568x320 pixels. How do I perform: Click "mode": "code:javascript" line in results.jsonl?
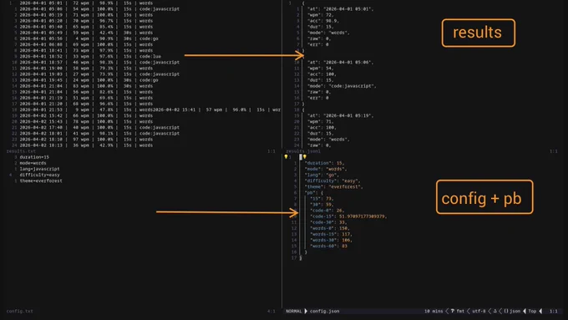[x=342, y=86]
